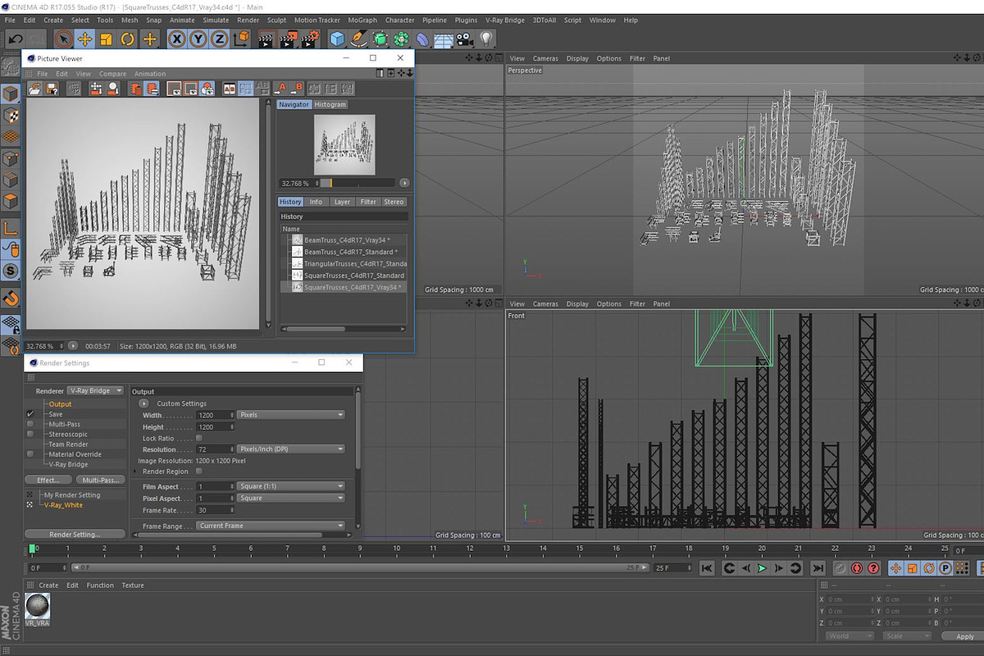Enable the Stereoscopic checkbox
Image resolution: width=984 pixels, height=656 pixels.
pos(30,434)
